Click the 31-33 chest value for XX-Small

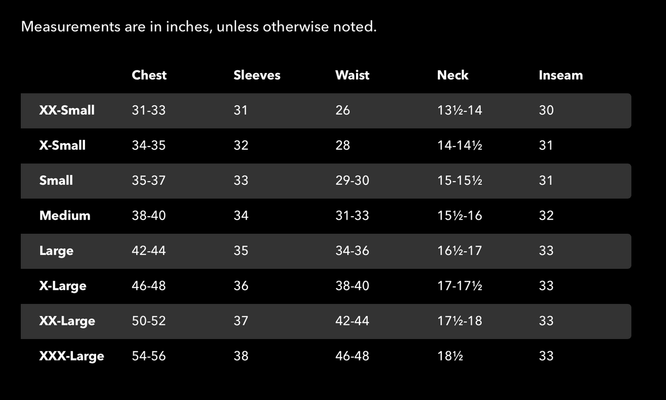click(149, 110)
